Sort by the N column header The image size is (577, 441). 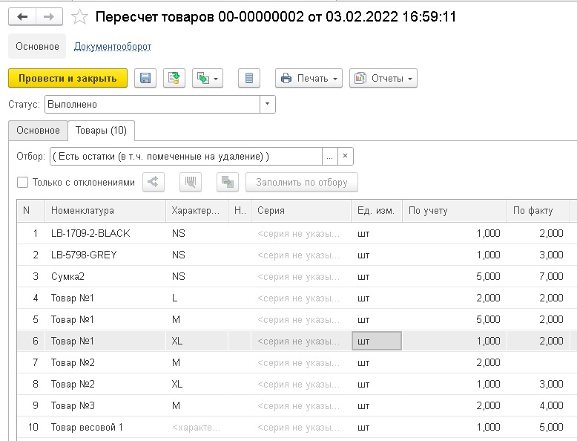click(x=31, y=211)
